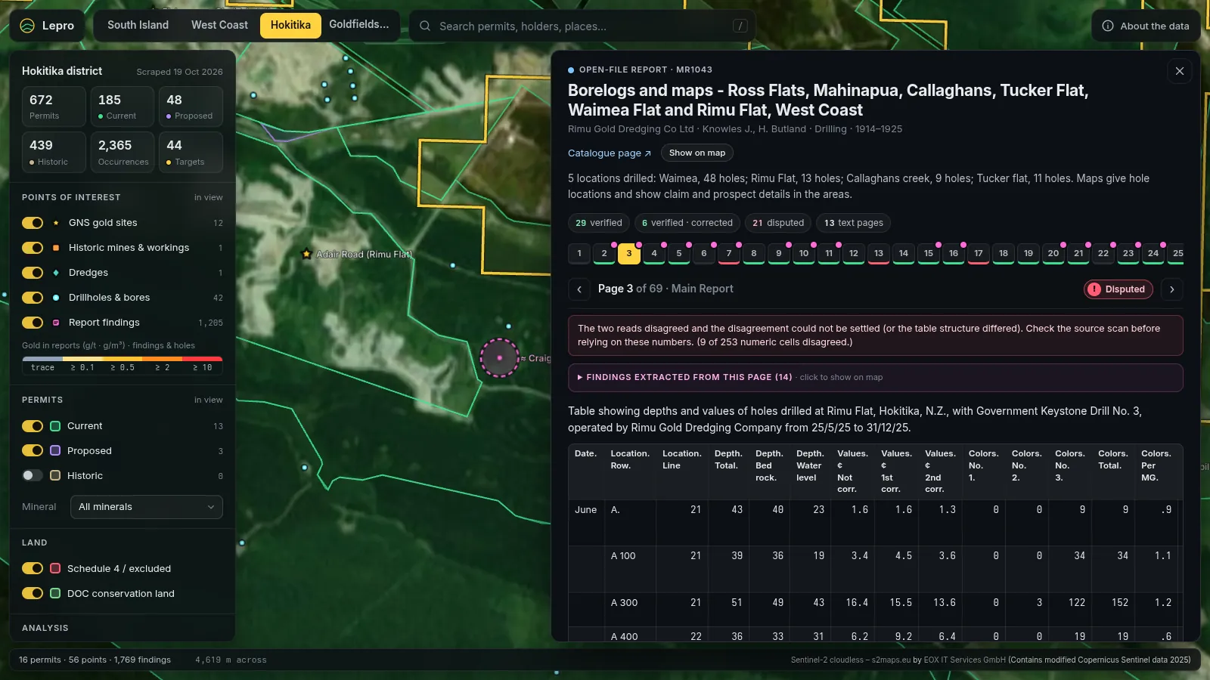Image resolution: width=1210 pixels, height=680 pixels.
Task: Click the slash shortcut key hint in search
Action: [x=740, y=26]
